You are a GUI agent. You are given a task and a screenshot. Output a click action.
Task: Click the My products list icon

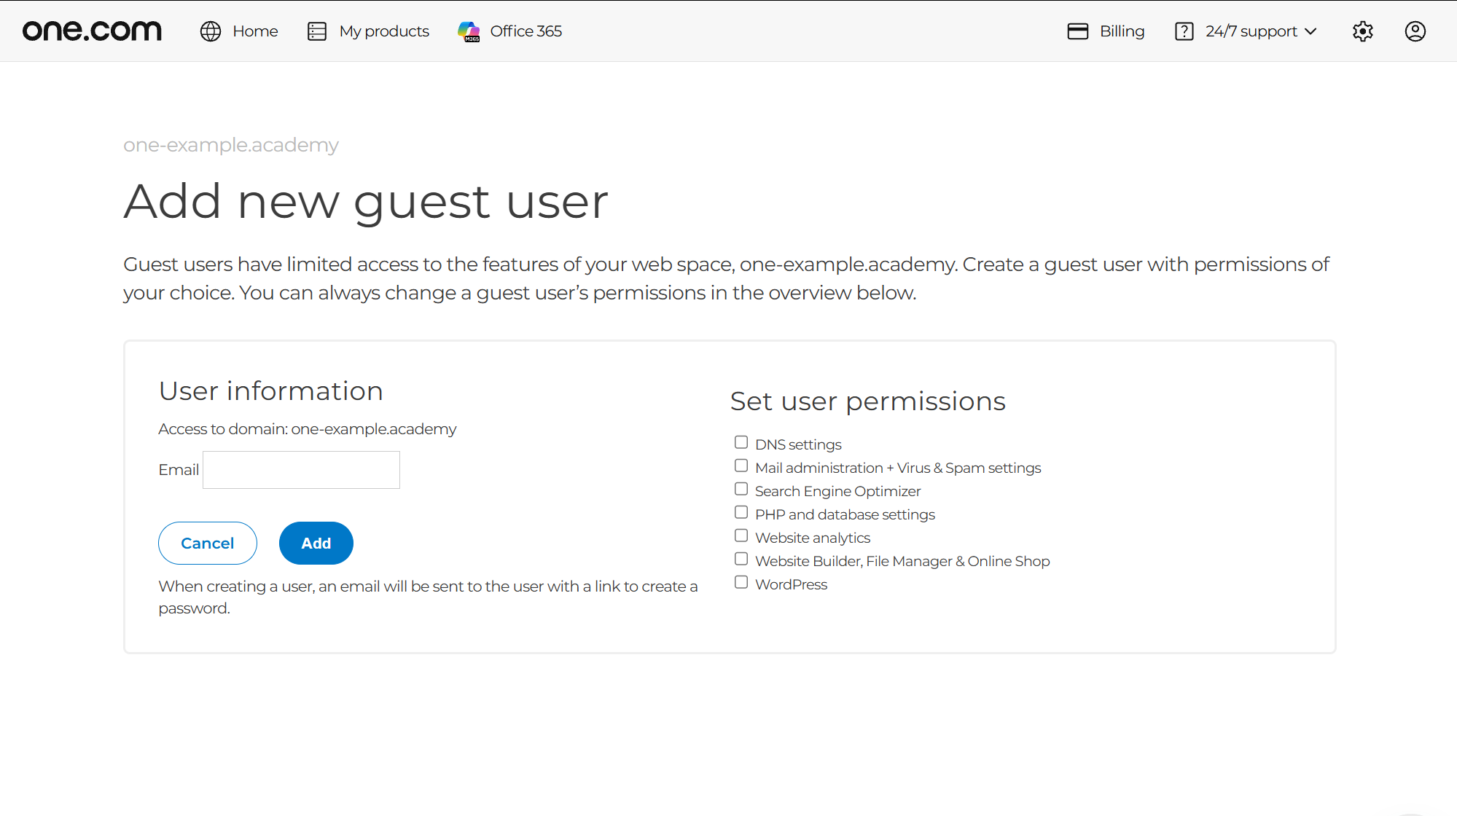point(317,31)
